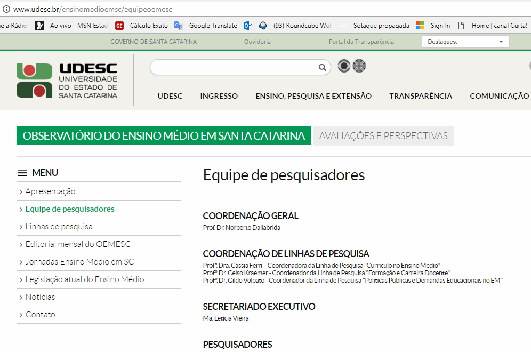531x352 pixels.
Task: Expand the Destaques dropdown
Action: coord(465,42)
